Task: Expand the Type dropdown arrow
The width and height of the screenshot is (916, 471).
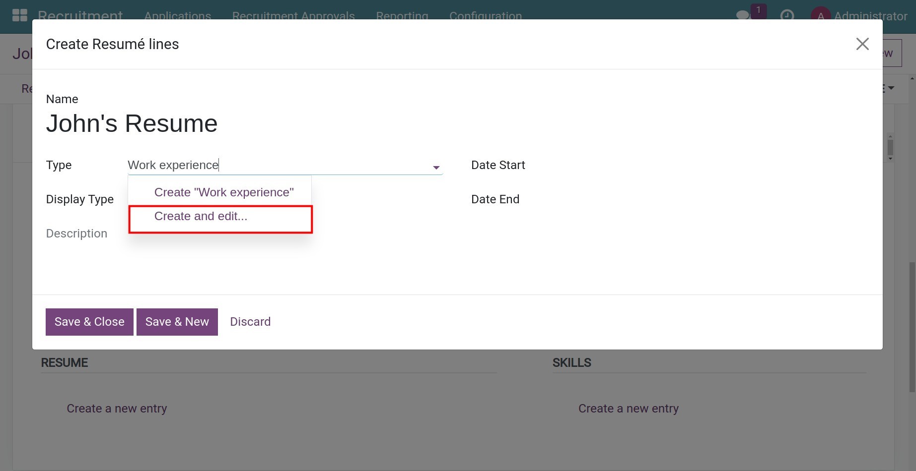Action: tap(436, 168)
